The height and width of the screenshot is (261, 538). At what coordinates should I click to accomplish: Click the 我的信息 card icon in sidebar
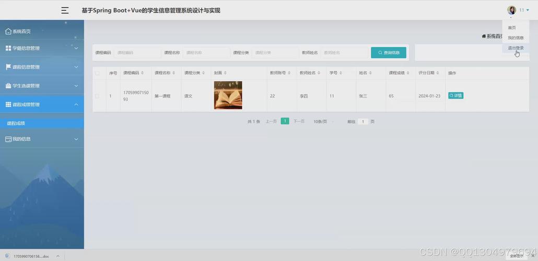pyautogui.click(x=8, y=139)
